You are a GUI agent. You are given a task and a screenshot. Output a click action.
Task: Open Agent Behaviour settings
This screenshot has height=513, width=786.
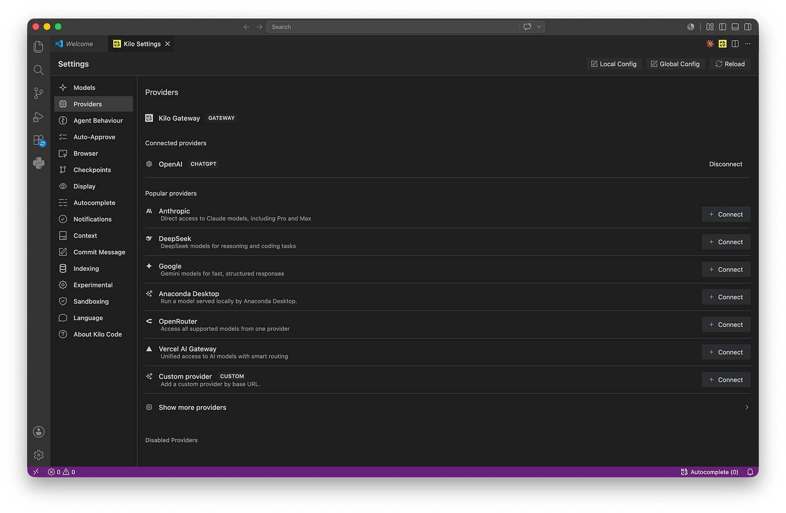pyautogui.click(x=93, y=120)
